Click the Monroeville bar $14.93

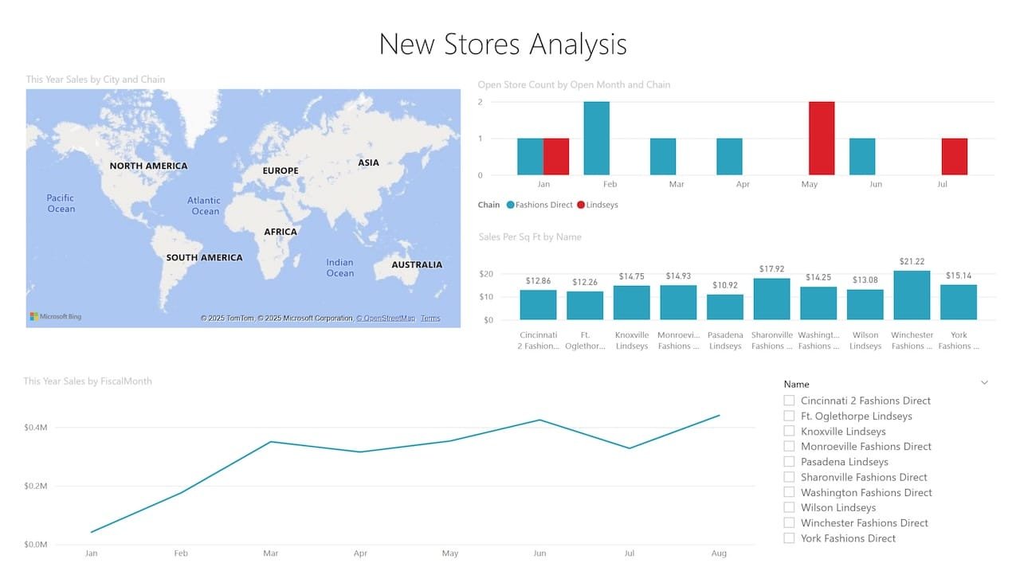(x=678, y=303)
